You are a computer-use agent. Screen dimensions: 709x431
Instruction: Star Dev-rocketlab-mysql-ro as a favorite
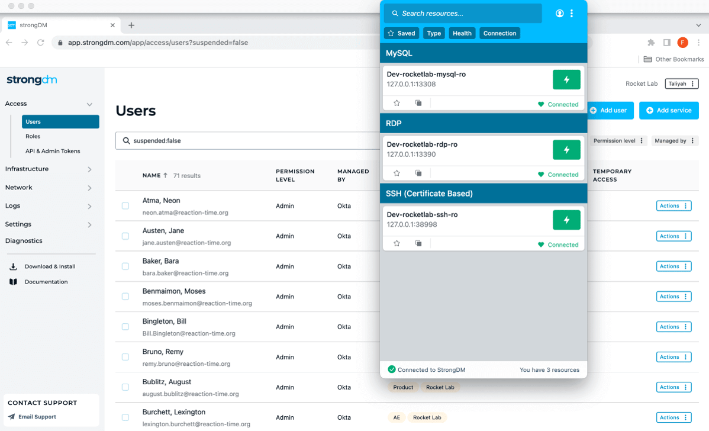[x=397, y=102]
